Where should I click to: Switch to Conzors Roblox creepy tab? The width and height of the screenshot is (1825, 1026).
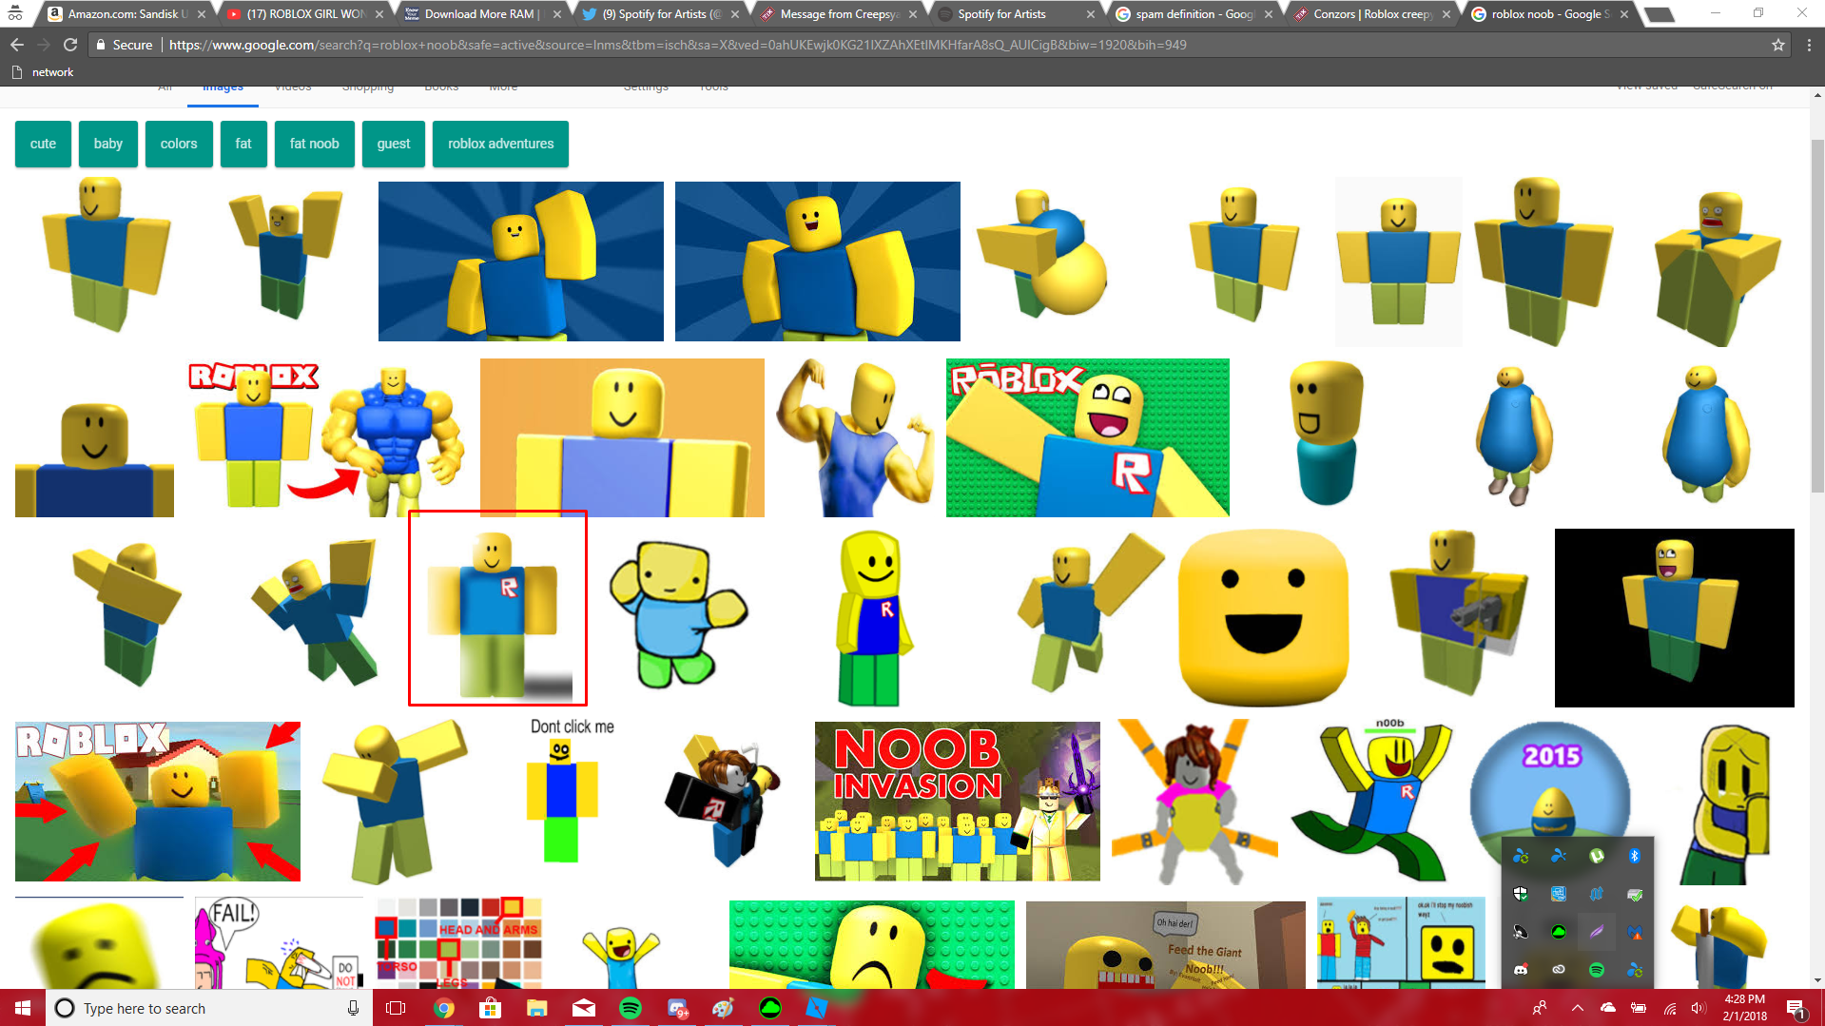point(1370,14)
